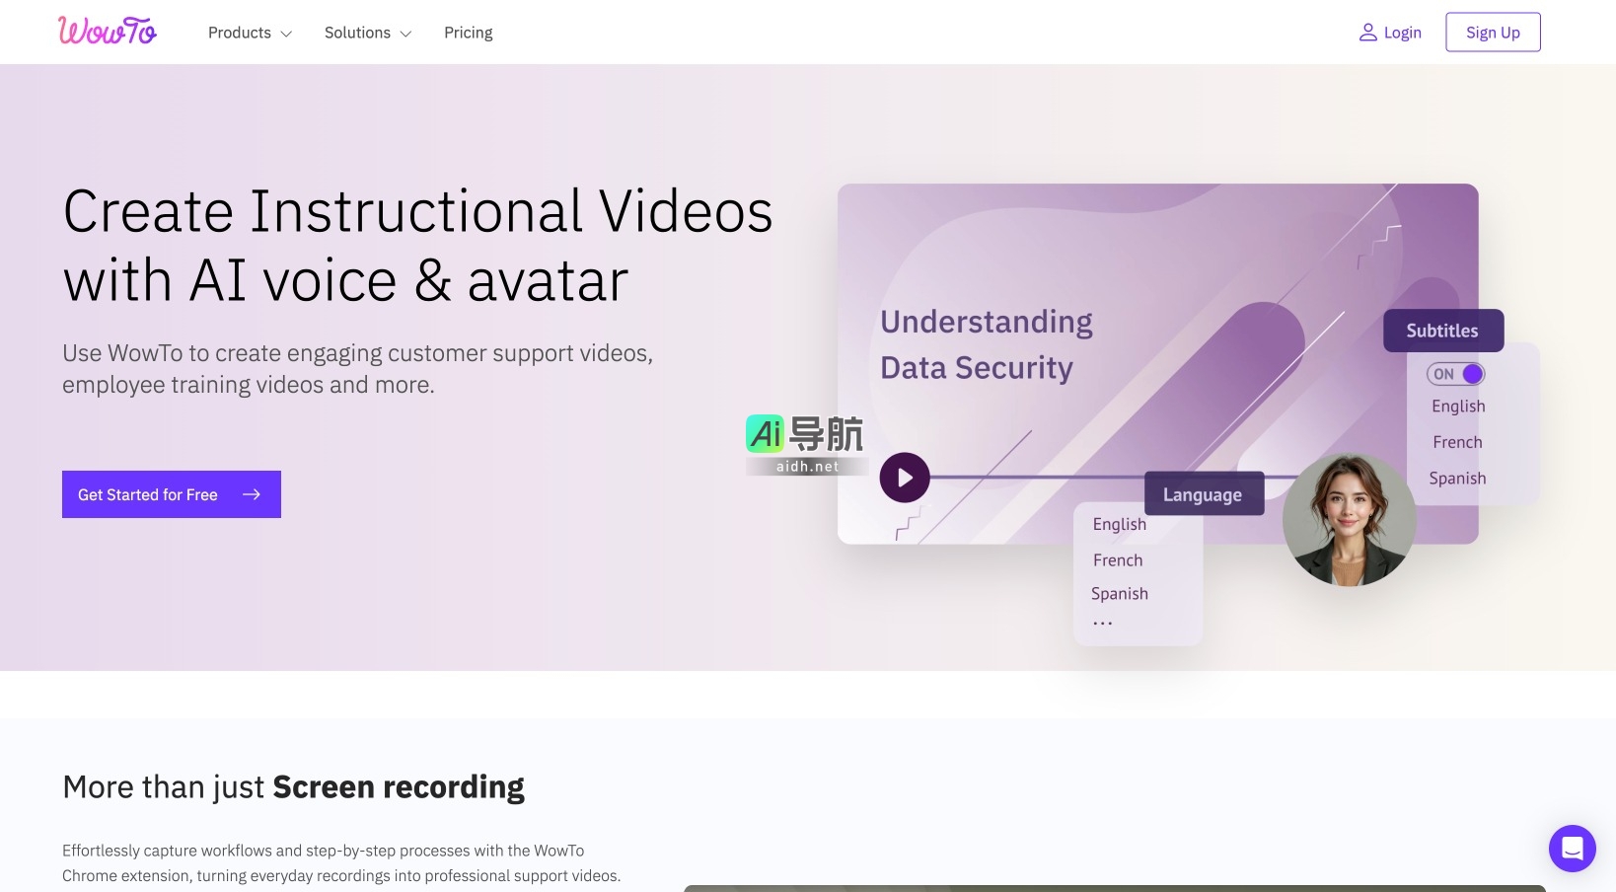Click the user icon beside Login
Screen dimensions: 1616x892
click(x=1367, y=33)
